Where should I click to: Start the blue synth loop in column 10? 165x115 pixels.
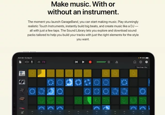click(x=115, y=91)
